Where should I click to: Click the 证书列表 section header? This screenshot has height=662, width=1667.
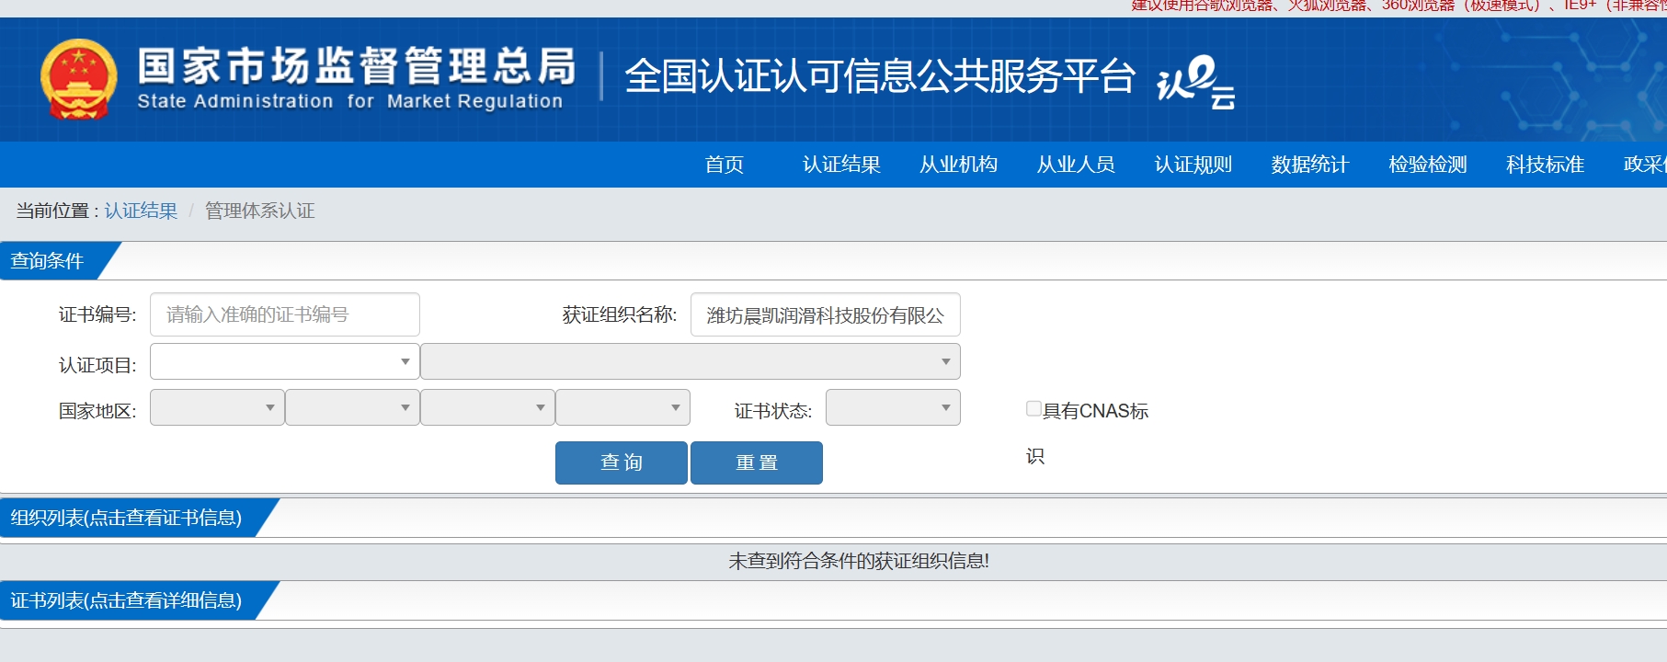(127, 600)
